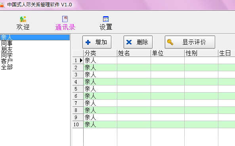Click the 删除 button
The width and height of the screenshot is (235, 146).
coord(138,42)
